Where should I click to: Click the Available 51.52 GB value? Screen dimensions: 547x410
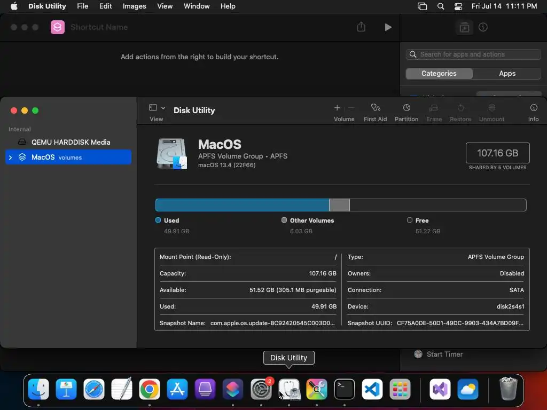tap(293, 290)
